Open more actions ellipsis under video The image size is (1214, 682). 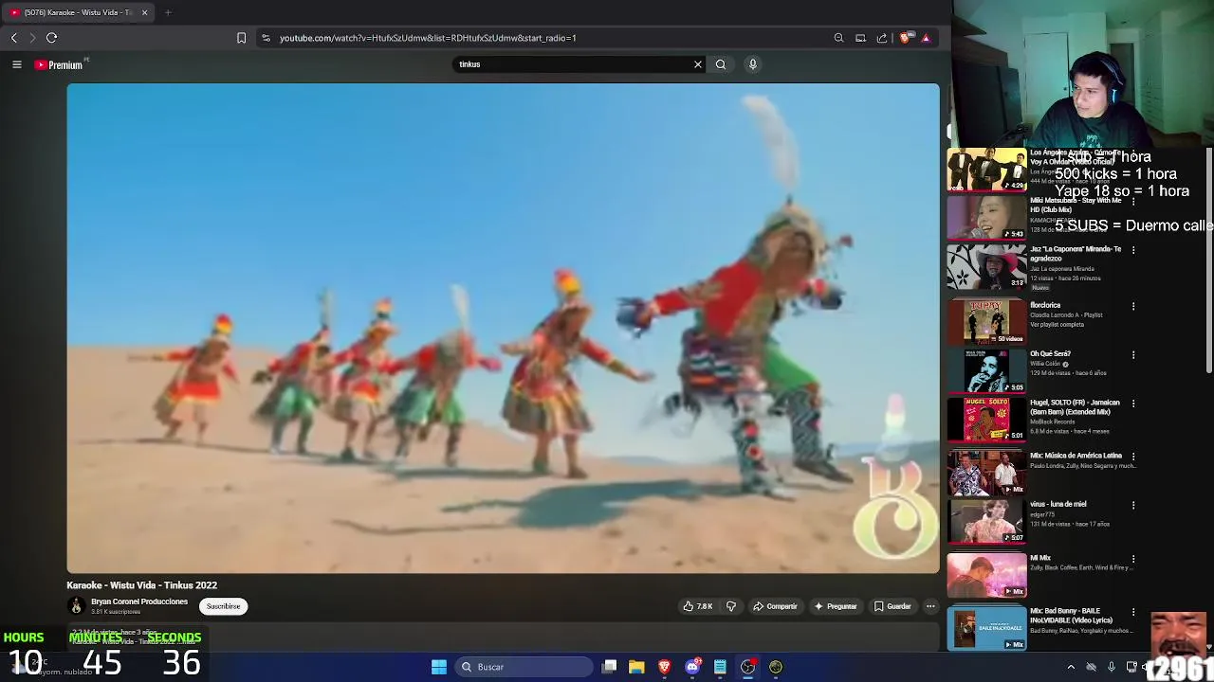930,606
